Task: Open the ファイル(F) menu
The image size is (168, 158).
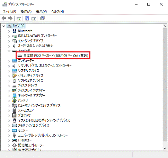Action: 9,11
